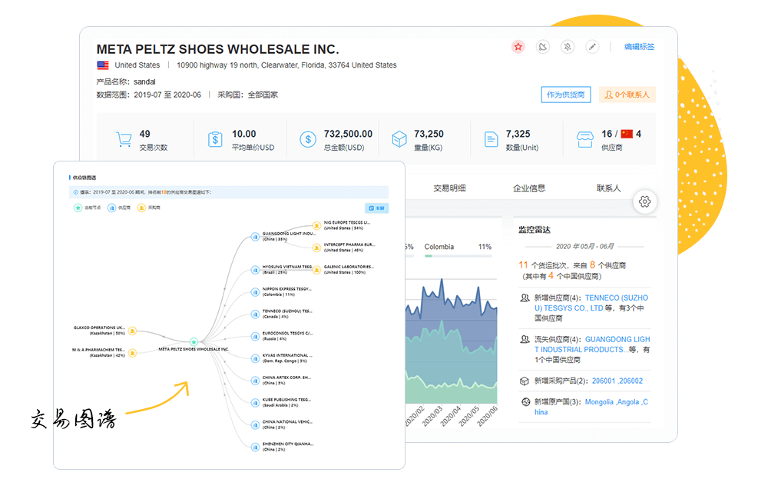The image size is (758, 479).
Task: Open product code 206002 link
Action: (631, 381)
